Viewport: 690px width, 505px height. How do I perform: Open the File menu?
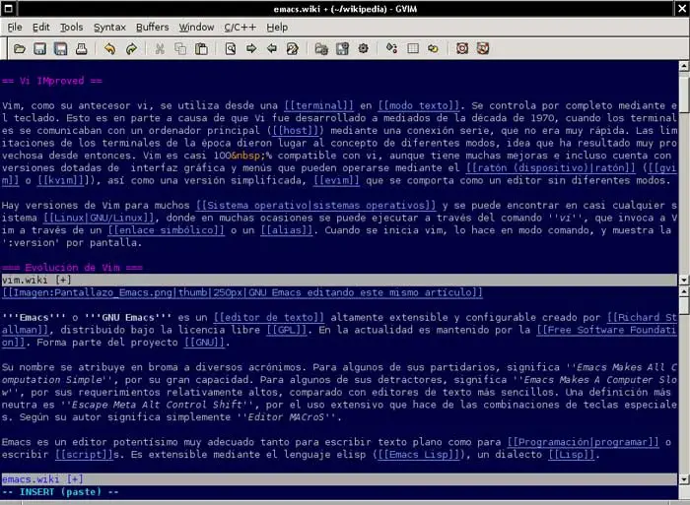(15, 28)
